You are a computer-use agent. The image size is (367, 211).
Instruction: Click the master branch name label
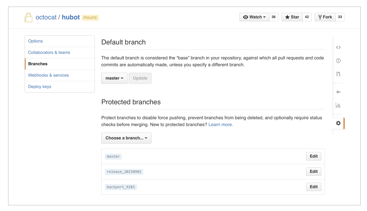click(x=113, y=156)
